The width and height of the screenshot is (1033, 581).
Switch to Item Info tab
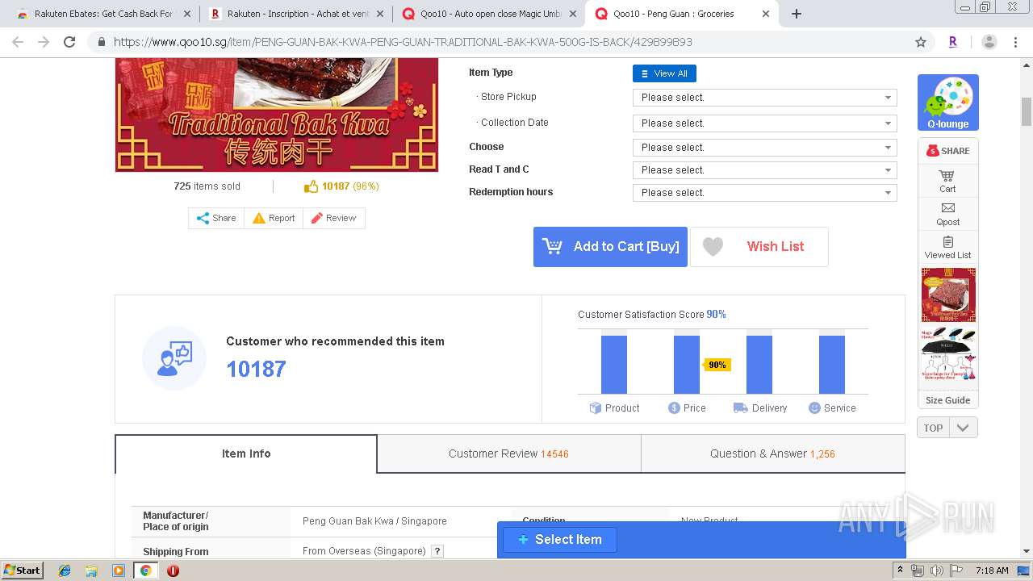[246, 454]
